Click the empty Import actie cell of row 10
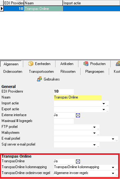 point(91,9)
